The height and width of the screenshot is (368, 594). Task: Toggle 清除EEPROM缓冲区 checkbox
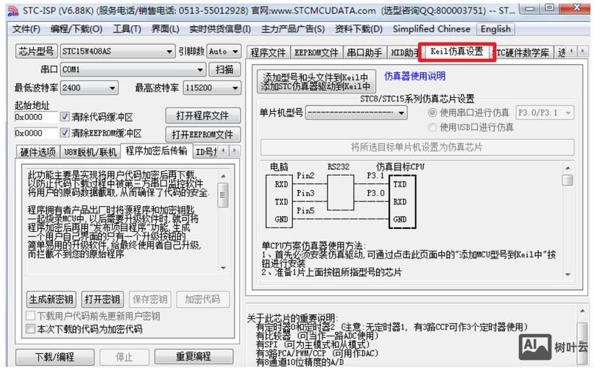tap(65, 132)
